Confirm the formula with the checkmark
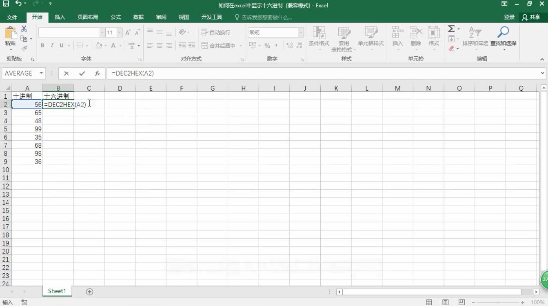Screen dimensions: 548x306 tap(82, 73)
